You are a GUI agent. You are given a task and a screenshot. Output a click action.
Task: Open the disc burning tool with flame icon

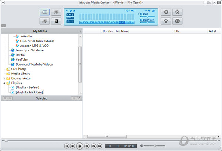pos(177,12)
